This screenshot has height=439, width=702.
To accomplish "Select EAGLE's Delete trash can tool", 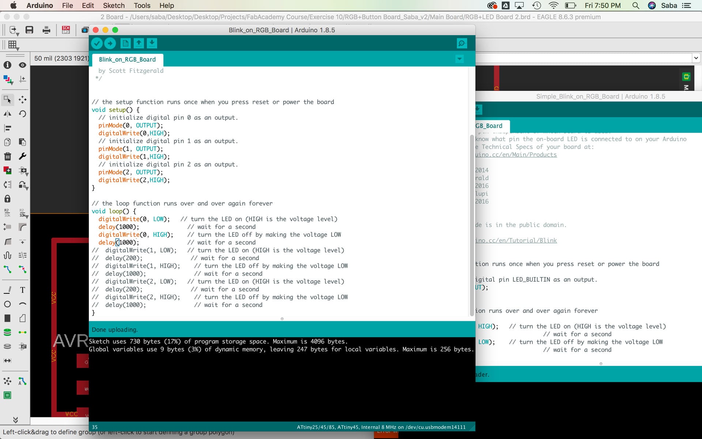I will coord(7,157).
